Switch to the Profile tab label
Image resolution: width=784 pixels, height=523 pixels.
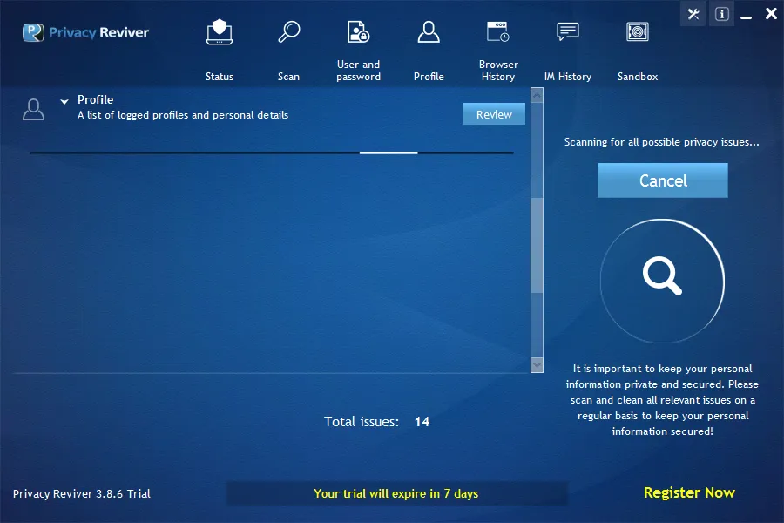429,77
